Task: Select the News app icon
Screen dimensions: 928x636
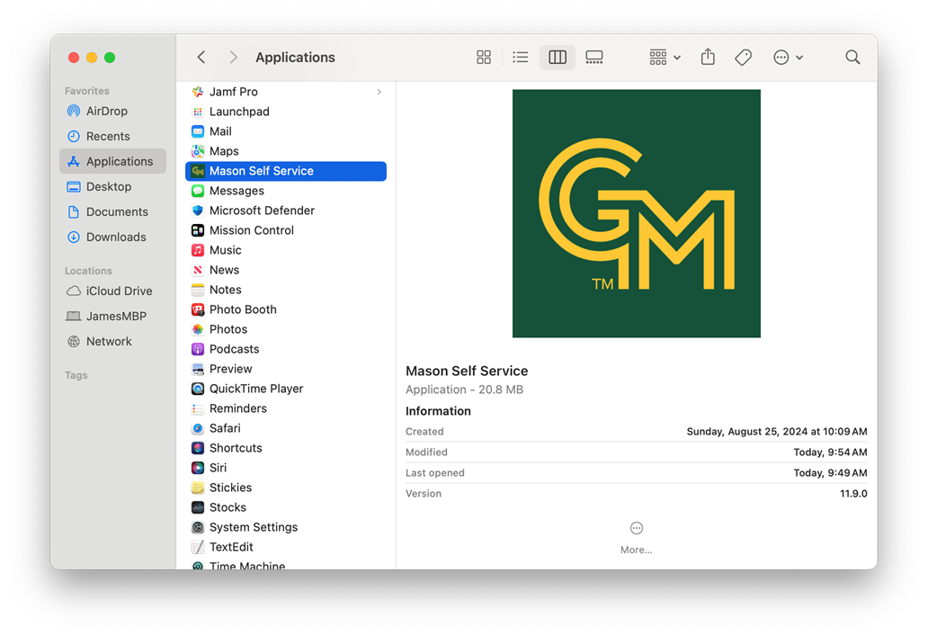Action: pos(198,270)
